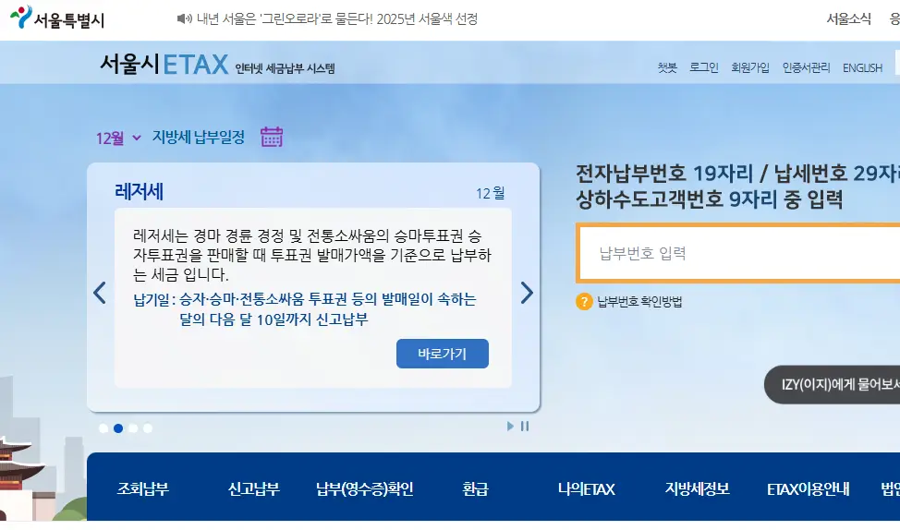Click the 바로가기 button

443,354
